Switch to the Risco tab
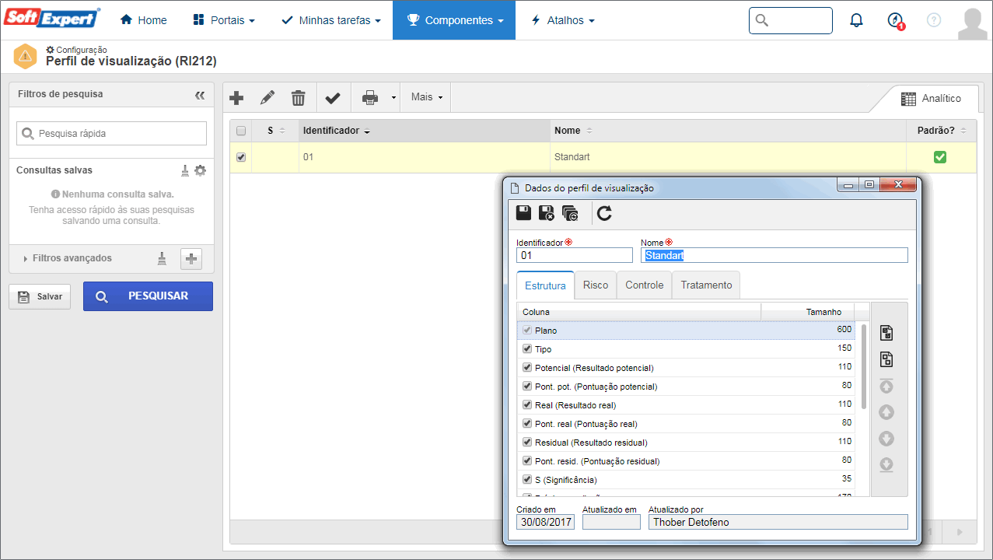The image size is (993, 560). (596, 285)
